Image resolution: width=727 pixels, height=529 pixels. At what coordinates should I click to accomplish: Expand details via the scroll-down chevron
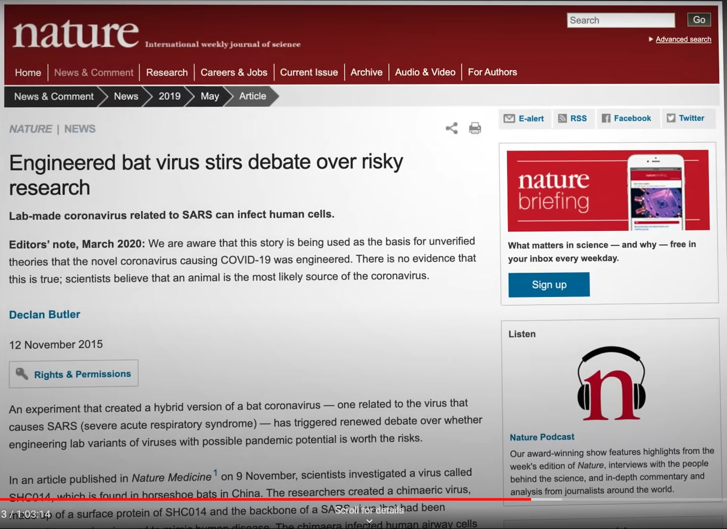(x=369, y=521)
